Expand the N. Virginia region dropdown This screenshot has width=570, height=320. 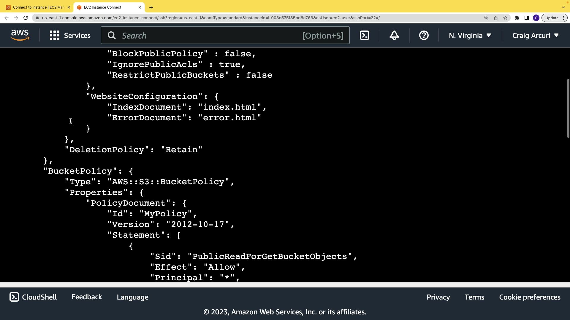[x=470, y=36]
